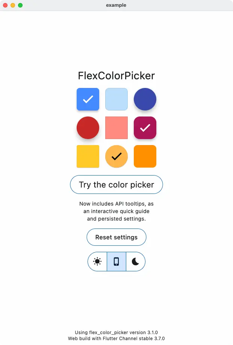
Task: Click the checkmark inside the pink circle
Action: tap(145, 128)
